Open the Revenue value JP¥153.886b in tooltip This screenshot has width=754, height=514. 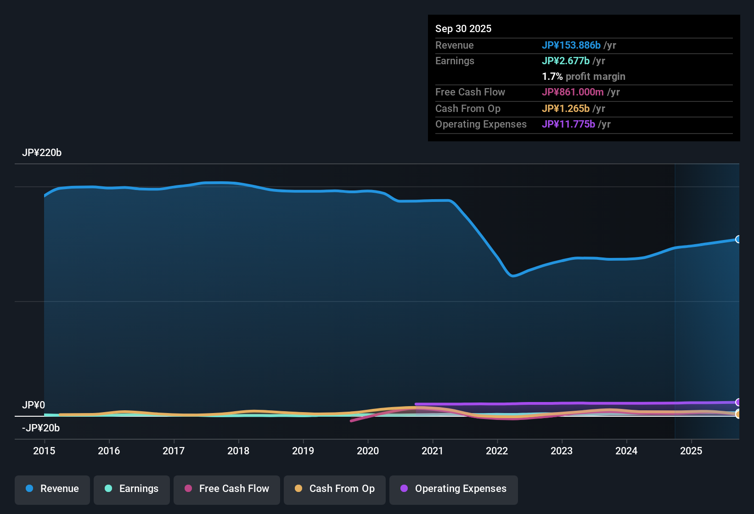pyautogui.click(x=571, y=45)
